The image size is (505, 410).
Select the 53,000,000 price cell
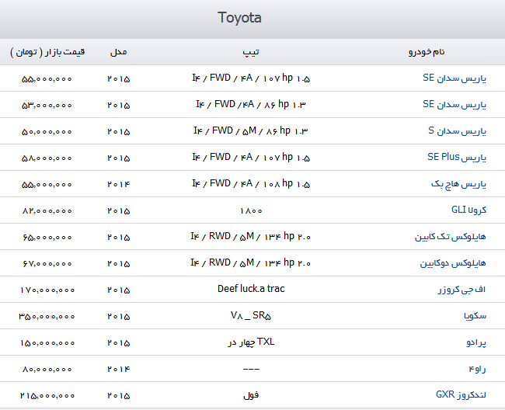point(47,106)
